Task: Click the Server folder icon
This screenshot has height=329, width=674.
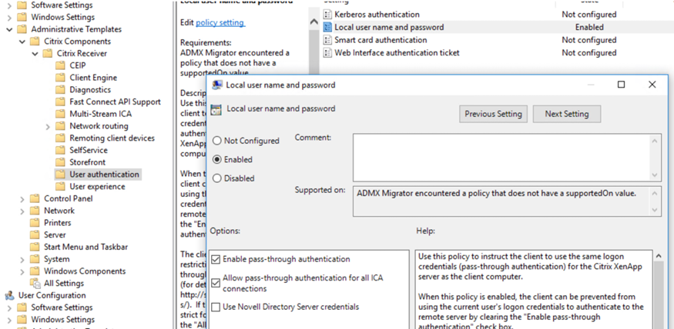Action: coord(35,234)
